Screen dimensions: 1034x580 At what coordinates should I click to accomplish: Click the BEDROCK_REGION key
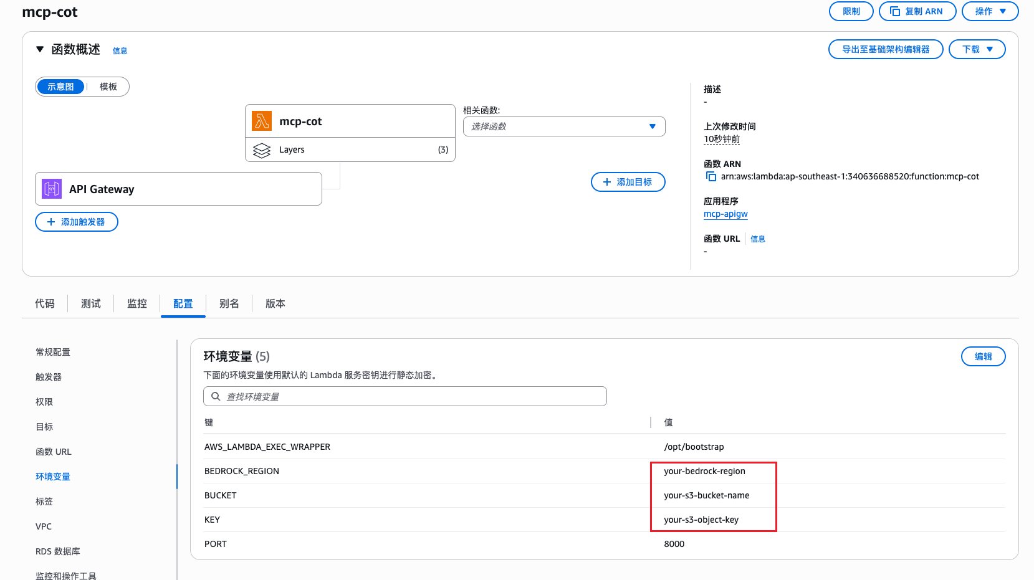pos(242,471)
